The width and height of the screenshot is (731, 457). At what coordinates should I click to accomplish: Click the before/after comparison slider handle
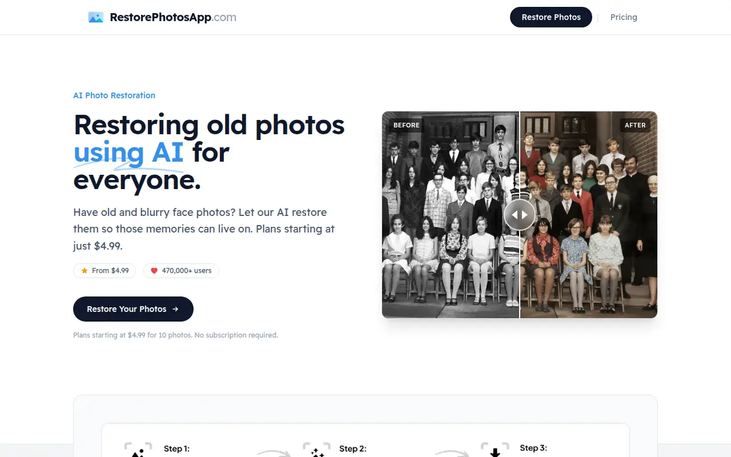520,215
